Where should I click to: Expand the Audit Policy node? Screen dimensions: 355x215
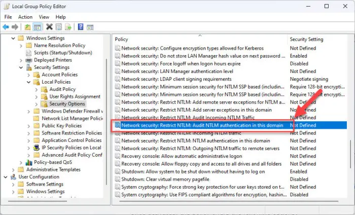point(36,90)
